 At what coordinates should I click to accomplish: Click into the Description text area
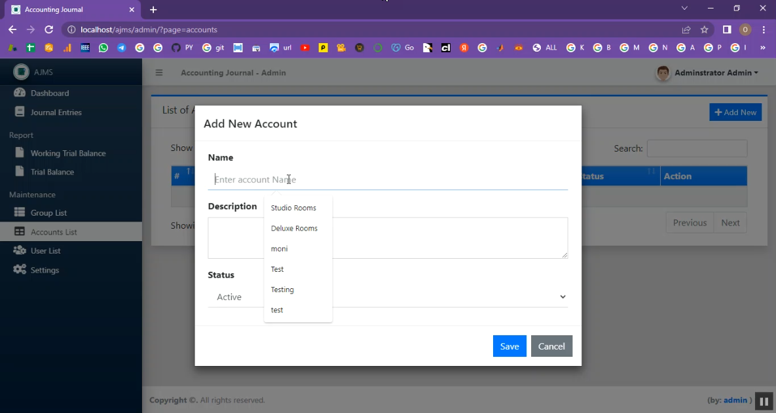click(x=388, y=237)
